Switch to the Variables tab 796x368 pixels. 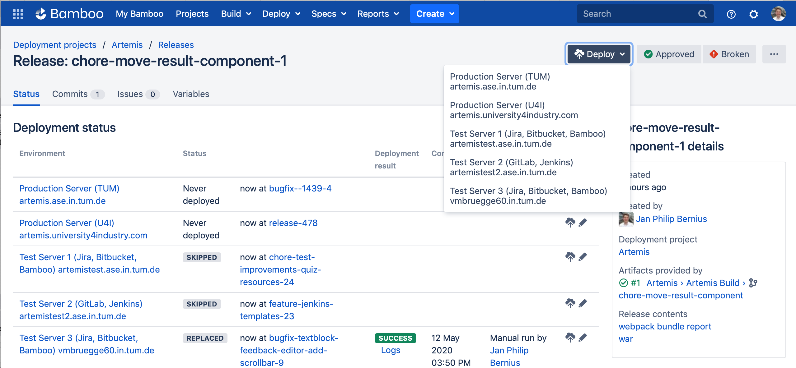coord(191,94)
